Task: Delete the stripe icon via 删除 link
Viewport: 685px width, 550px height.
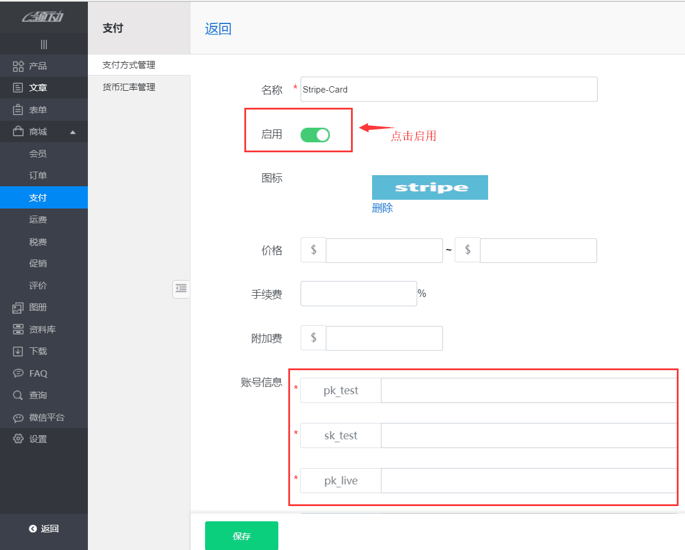Action: [x=382, y=208]
